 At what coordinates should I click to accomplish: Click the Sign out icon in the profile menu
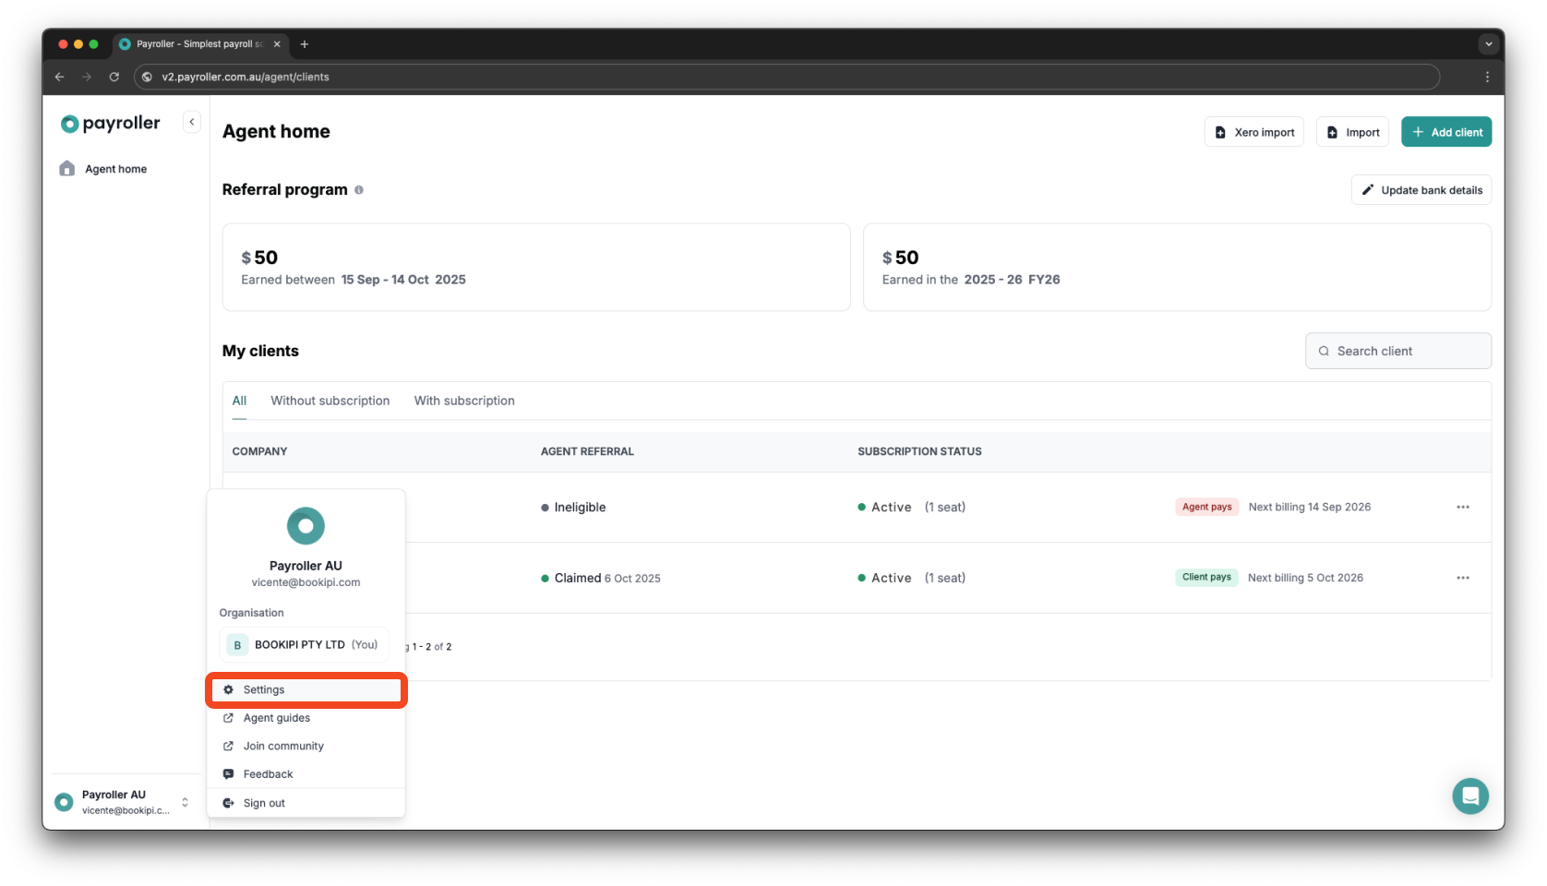(228, 802)
